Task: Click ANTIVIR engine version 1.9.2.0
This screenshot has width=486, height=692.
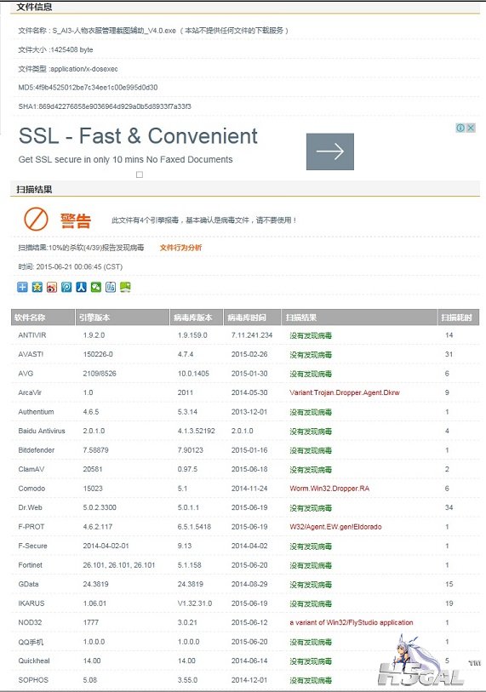Action: 94,335
